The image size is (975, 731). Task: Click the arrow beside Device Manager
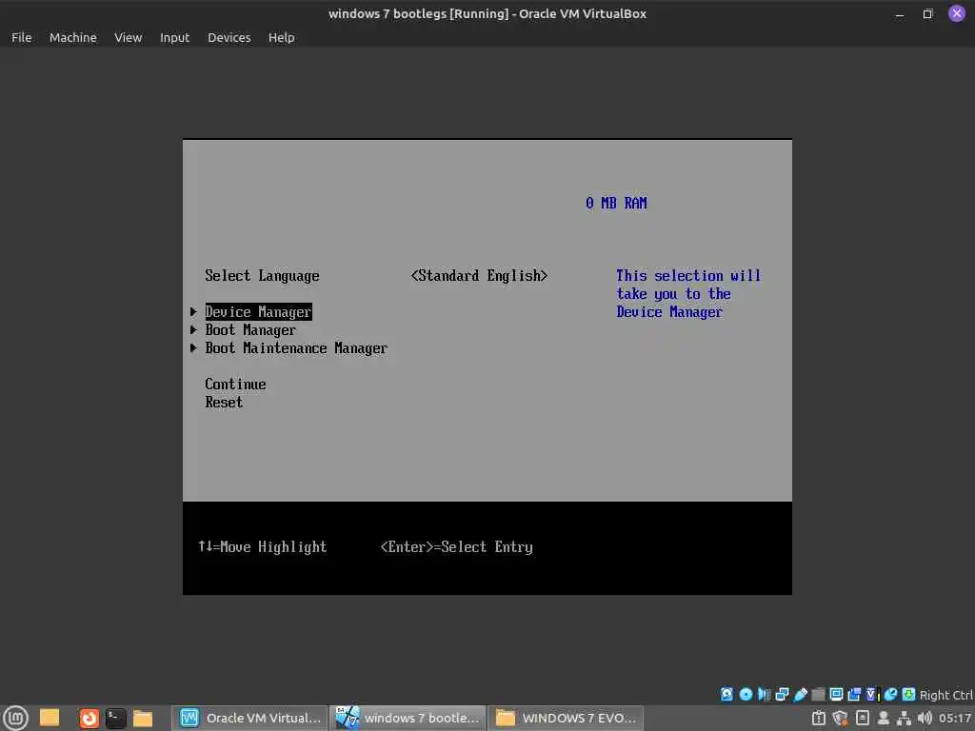193,311
